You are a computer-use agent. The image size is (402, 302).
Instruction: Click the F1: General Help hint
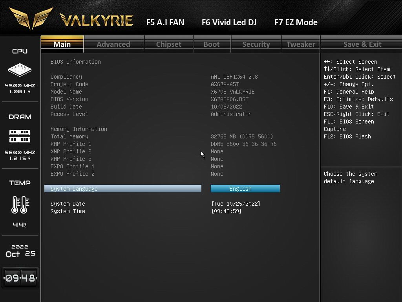349,91
